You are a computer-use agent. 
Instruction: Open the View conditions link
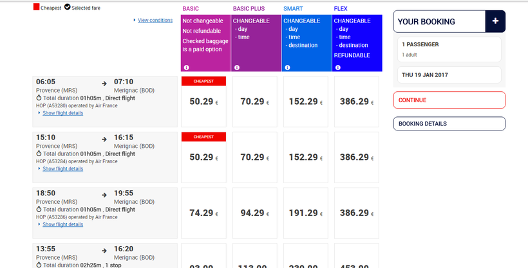155,21
